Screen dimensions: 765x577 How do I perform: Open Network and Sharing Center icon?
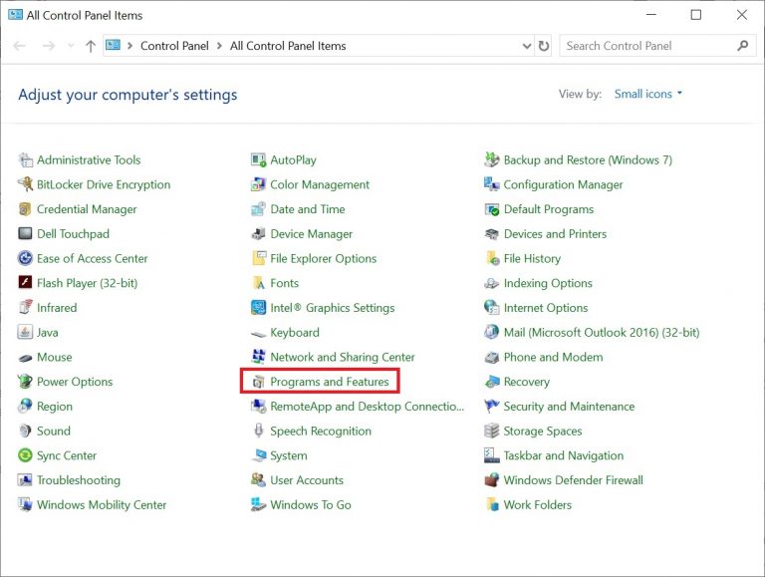(258, 357)
